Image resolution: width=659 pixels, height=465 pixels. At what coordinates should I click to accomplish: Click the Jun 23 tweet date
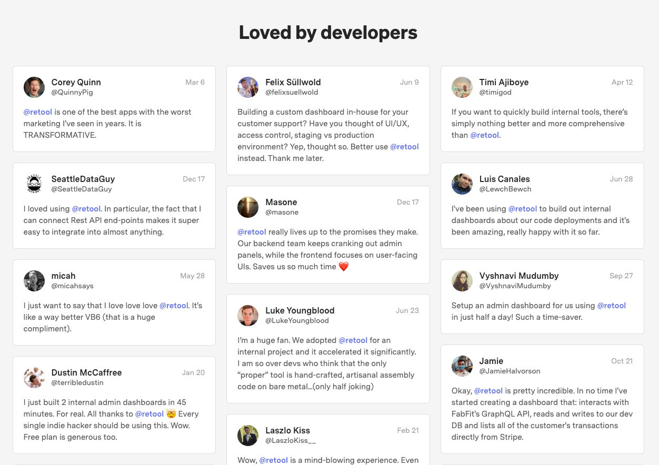407,311
